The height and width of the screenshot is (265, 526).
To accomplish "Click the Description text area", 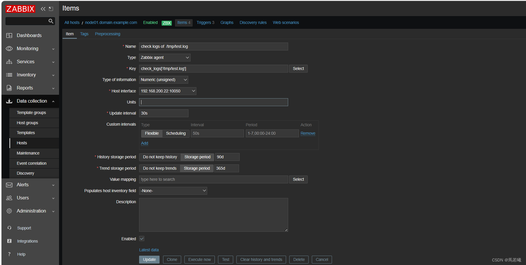I will (x=214, y=215).
